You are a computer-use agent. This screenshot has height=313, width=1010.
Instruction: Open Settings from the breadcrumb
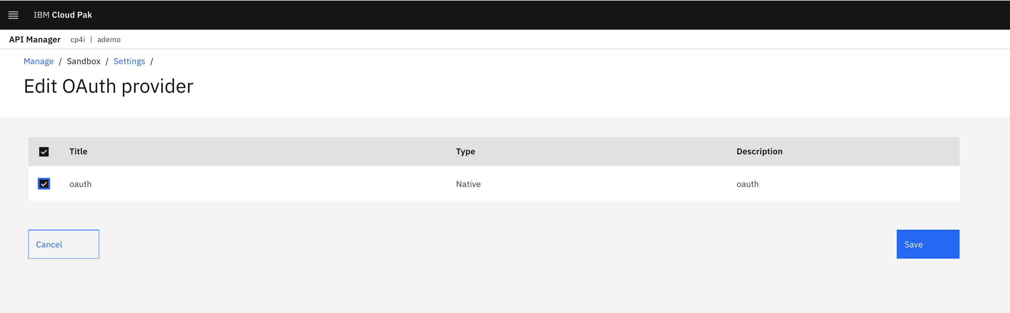[x=129, y=61]
